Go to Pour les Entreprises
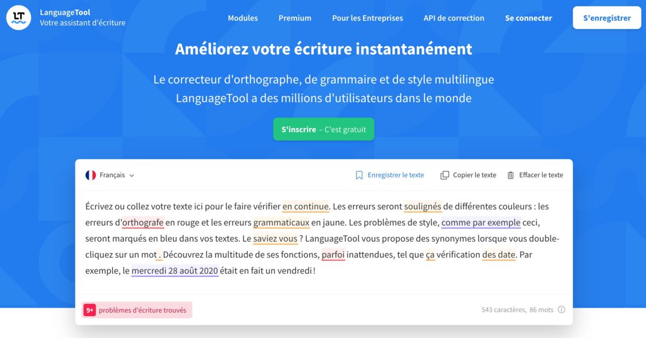646x338 pixels. (367, 18)
